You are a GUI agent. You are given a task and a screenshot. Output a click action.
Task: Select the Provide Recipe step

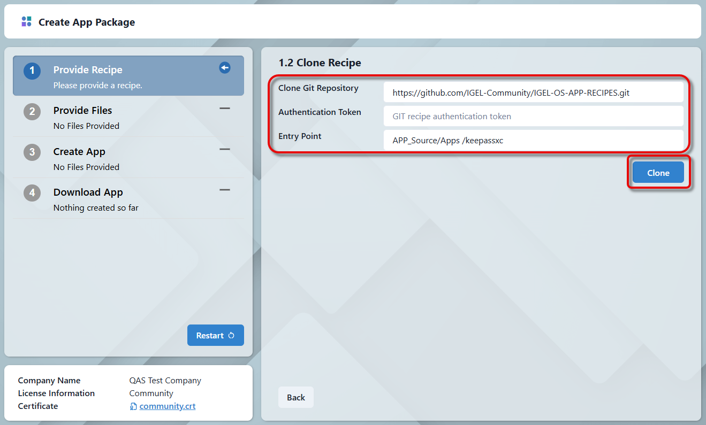click(128, 76)
